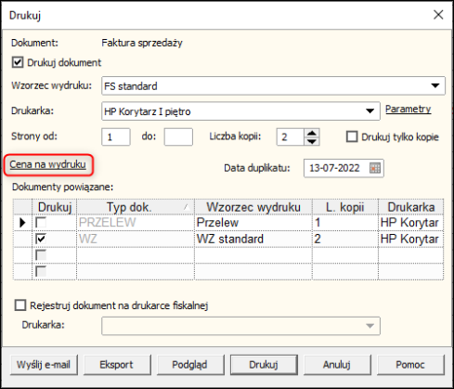
Task: Open the calendar picker for Data duplikatu
Action: [x=375, y=168]
